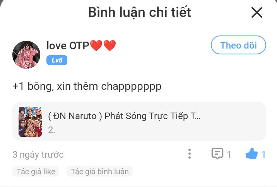Viewport: 277px width, 187px height.
Task: Toggle the thumbs-up like icon
Action: 252,153
